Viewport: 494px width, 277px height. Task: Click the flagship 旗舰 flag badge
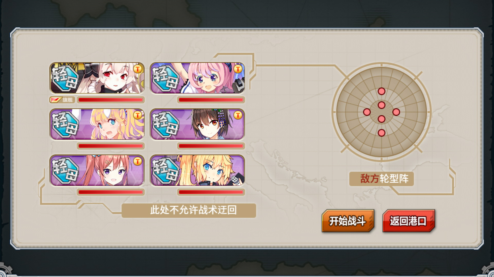62,100
